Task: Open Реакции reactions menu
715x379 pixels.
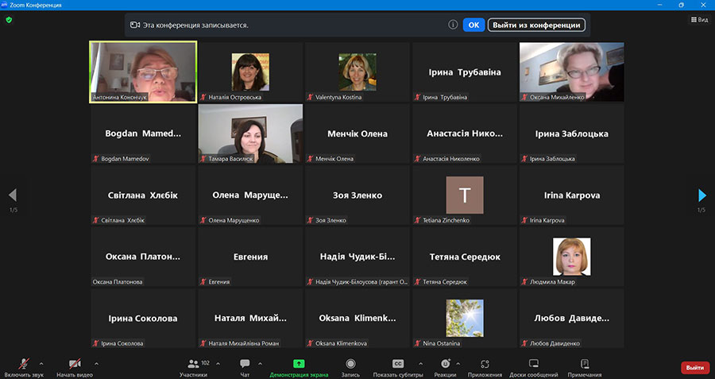Action: (445, 364)
